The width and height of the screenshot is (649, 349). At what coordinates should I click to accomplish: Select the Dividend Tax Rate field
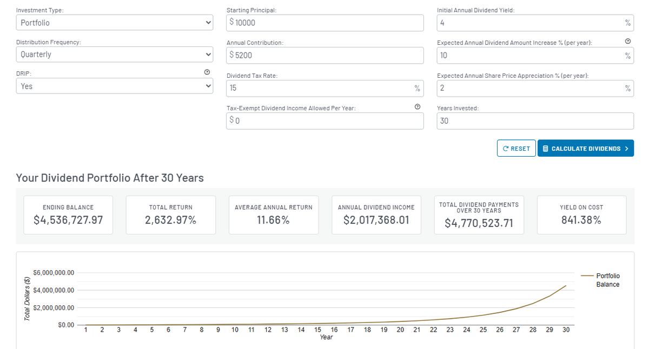click(325, 88)
